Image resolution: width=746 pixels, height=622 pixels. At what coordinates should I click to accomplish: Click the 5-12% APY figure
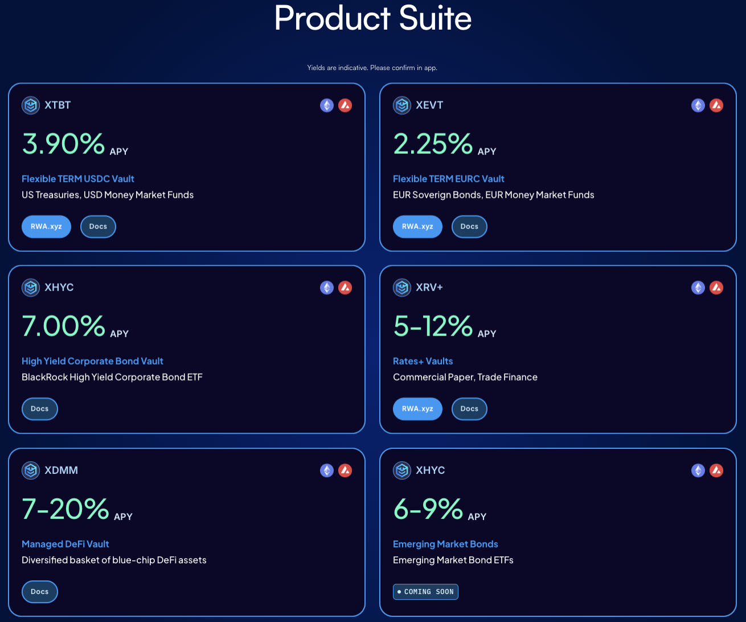(x=445, y=326)
